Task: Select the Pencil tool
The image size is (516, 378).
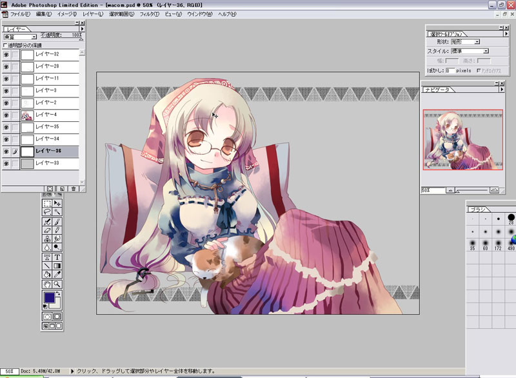Action: click(x=57, y=230)
